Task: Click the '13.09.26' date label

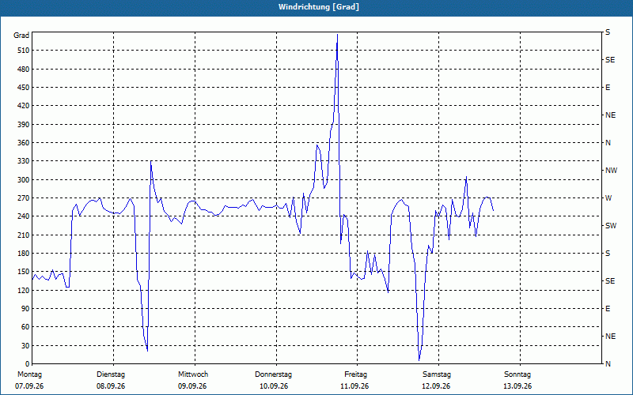Action: [517, 386]
